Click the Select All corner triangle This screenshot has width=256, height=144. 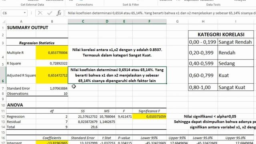[4, 21]
